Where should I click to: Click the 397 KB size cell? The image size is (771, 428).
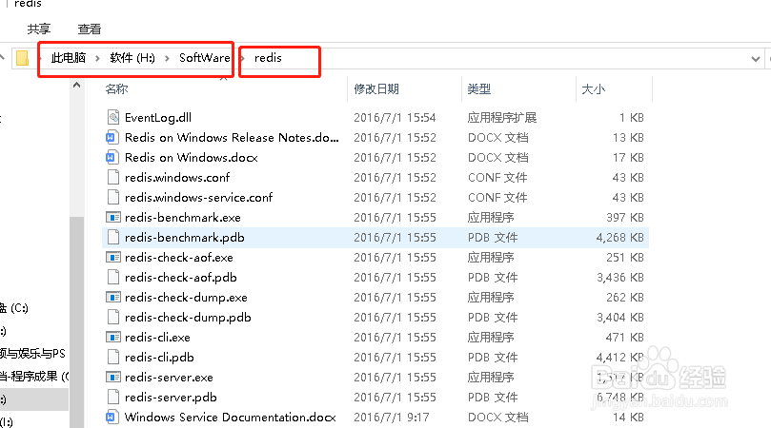[625, 218]
